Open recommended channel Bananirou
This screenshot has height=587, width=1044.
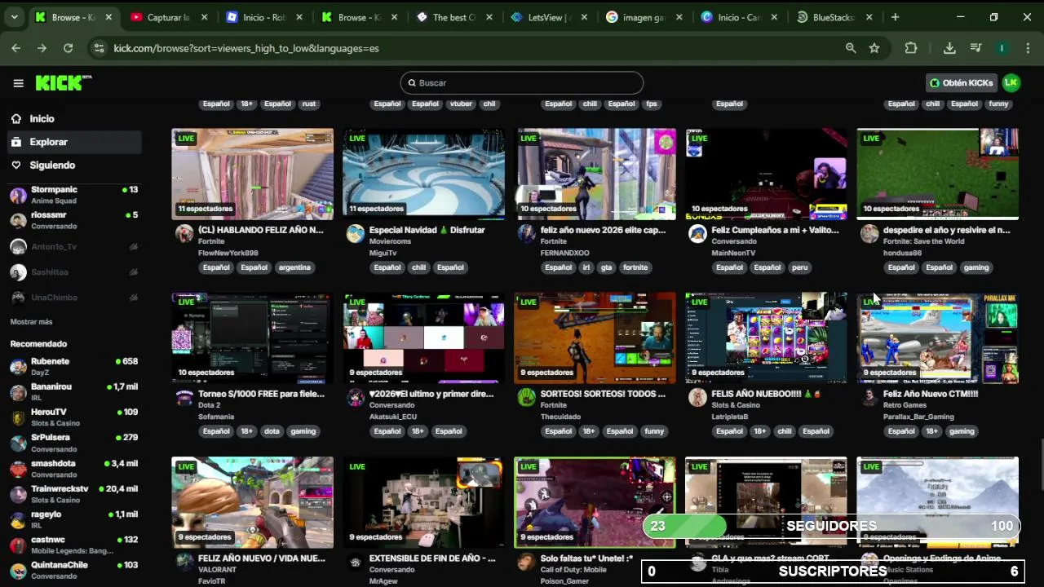(x=73, y=391)
